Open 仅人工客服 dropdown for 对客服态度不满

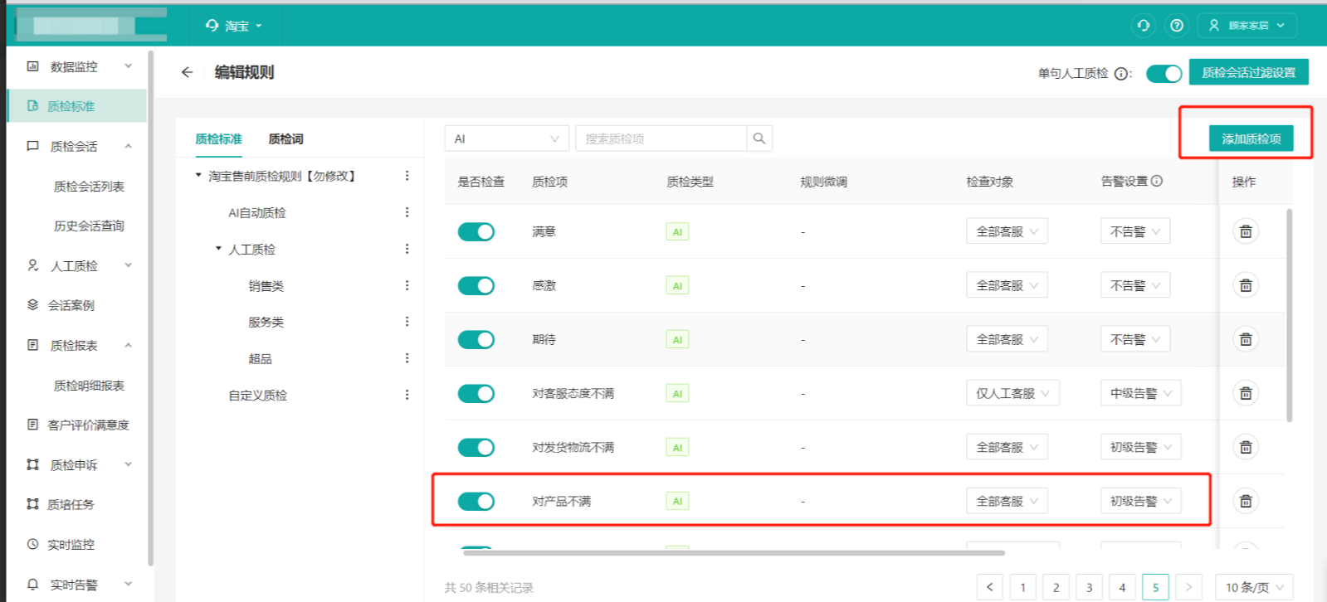(1012, 393)
